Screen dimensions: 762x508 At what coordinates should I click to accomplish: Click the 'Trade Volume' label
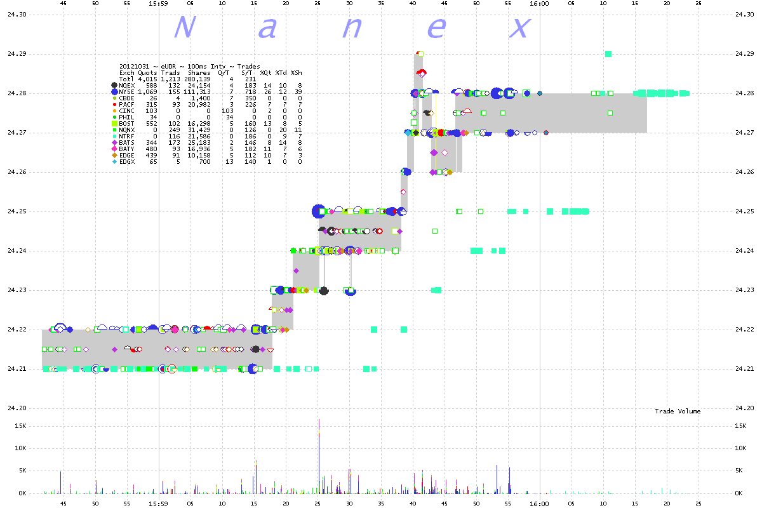click(x=678, y=411)
